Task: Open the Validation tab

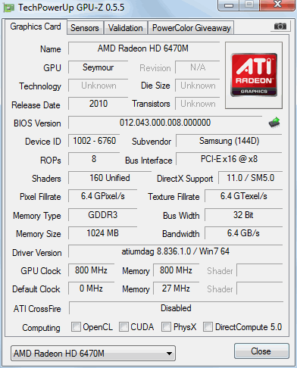Action: (x=126, y=28)
